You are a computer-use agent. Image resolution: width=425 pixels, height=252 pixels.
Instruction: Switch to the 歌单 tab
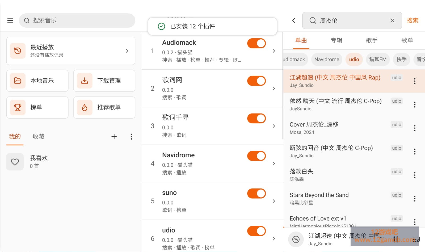407,40
